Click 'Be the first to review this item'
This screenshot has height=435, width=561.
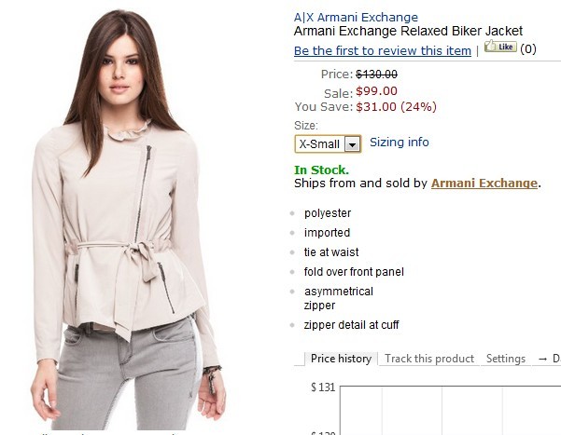[383, 50]
